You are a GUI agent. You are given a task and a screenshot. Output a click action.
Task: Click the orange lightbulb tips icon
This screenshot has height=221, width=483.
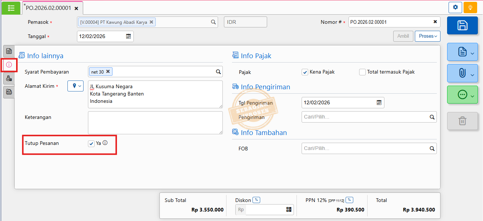click(470, 7)
